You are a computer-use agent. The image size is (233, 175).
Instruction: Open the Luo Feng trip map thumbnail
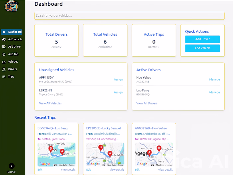57,154
